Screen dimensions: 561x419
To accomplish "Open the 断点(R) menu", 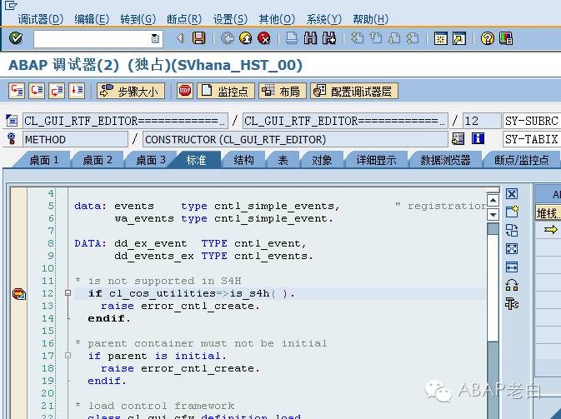I will (x=184, y=19).
